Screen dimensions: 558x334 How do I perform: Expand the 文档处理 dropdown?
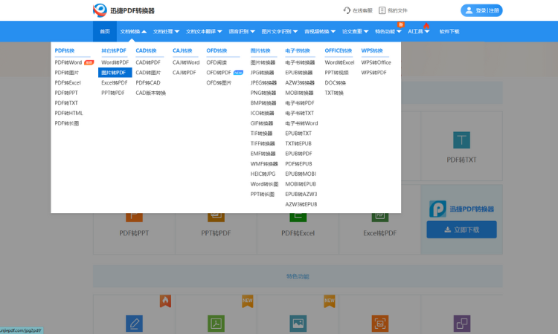(167, 32)
